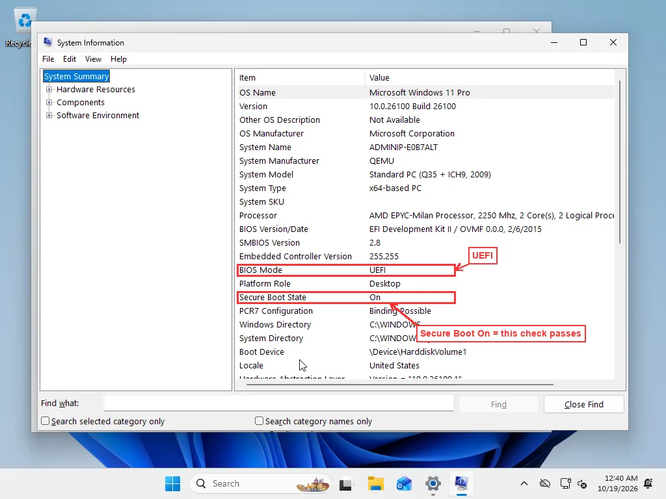This screenshot has width=666, height=499.
Task: Select Software Environment tree item
Action: pos(98,116)
